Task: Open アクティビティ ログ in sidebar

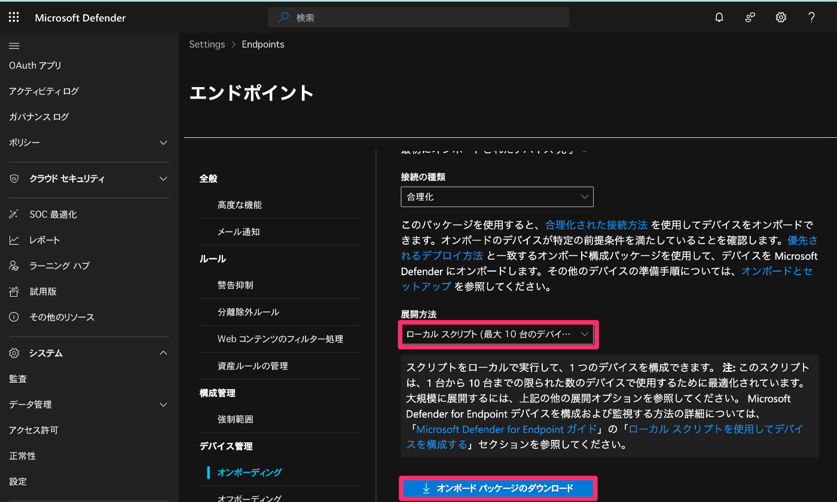Action: pos(44,91)
